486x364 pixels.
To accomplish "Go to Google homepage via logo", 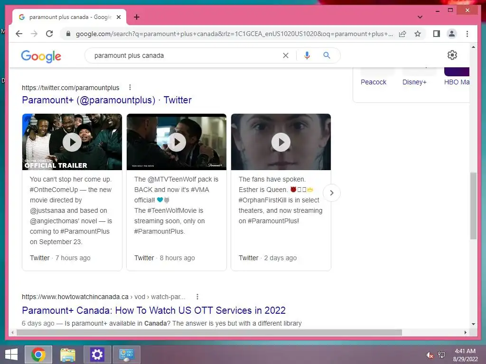I will (41, 56).
